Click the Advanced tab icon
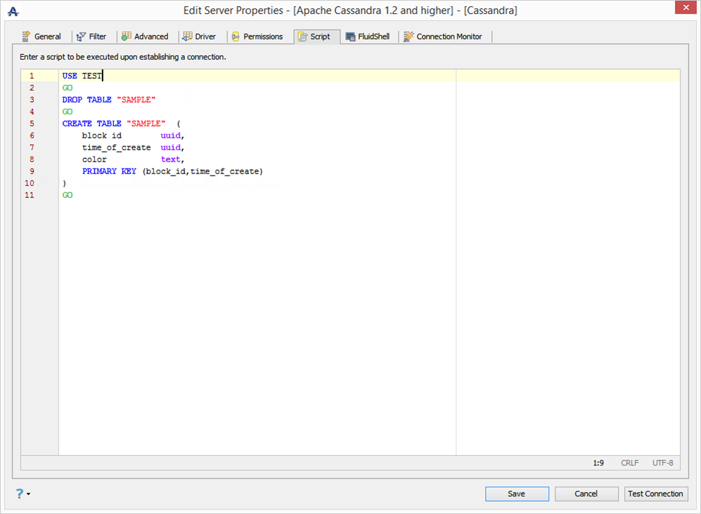 [126, 37]
